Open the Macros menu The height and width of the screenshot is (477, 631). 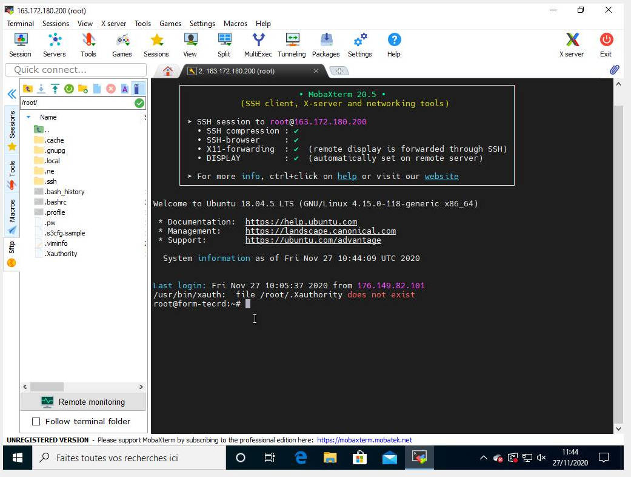click(235, 24)
